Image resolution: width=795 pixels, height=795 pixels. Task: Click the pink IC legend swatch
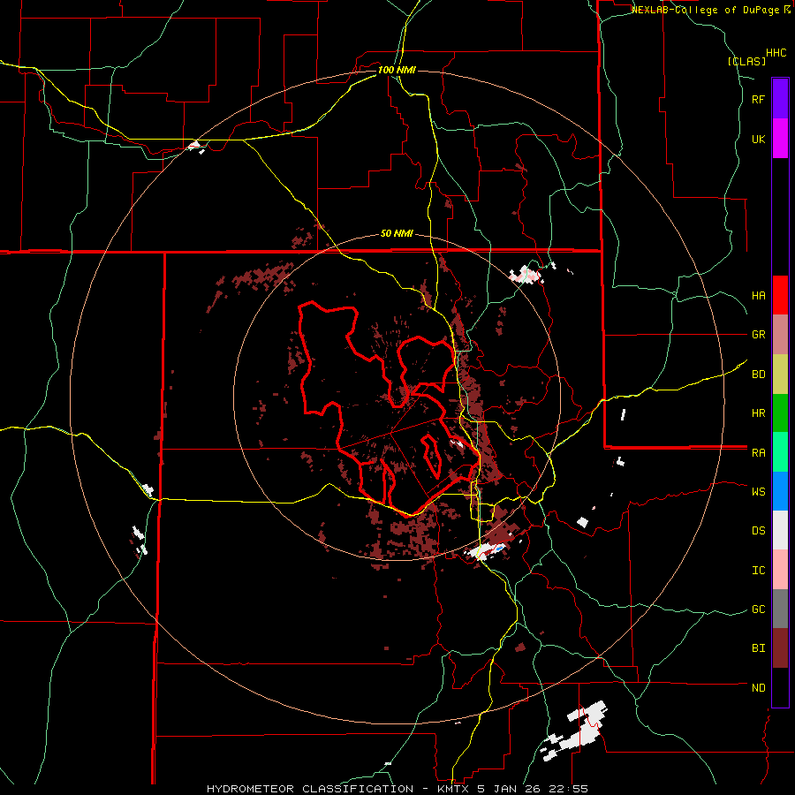[780, 570]
